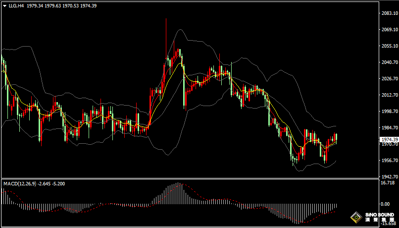Click the Sino Sound diamond logo icon

click(x=356, y=218)
